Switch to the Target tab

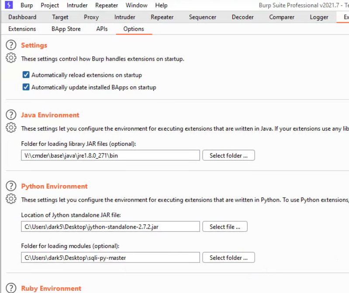pyautogui.click(x=60, y=17)
